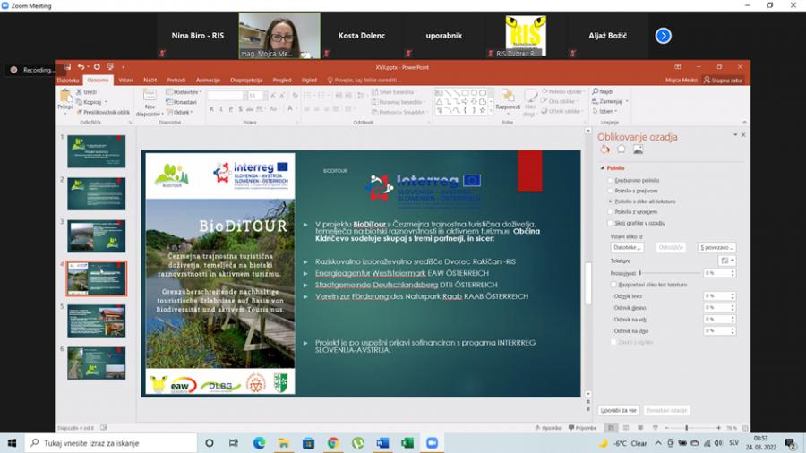806x453 pixels.
Task: Toggle text shadow (S) formatting
Action: 240,109
